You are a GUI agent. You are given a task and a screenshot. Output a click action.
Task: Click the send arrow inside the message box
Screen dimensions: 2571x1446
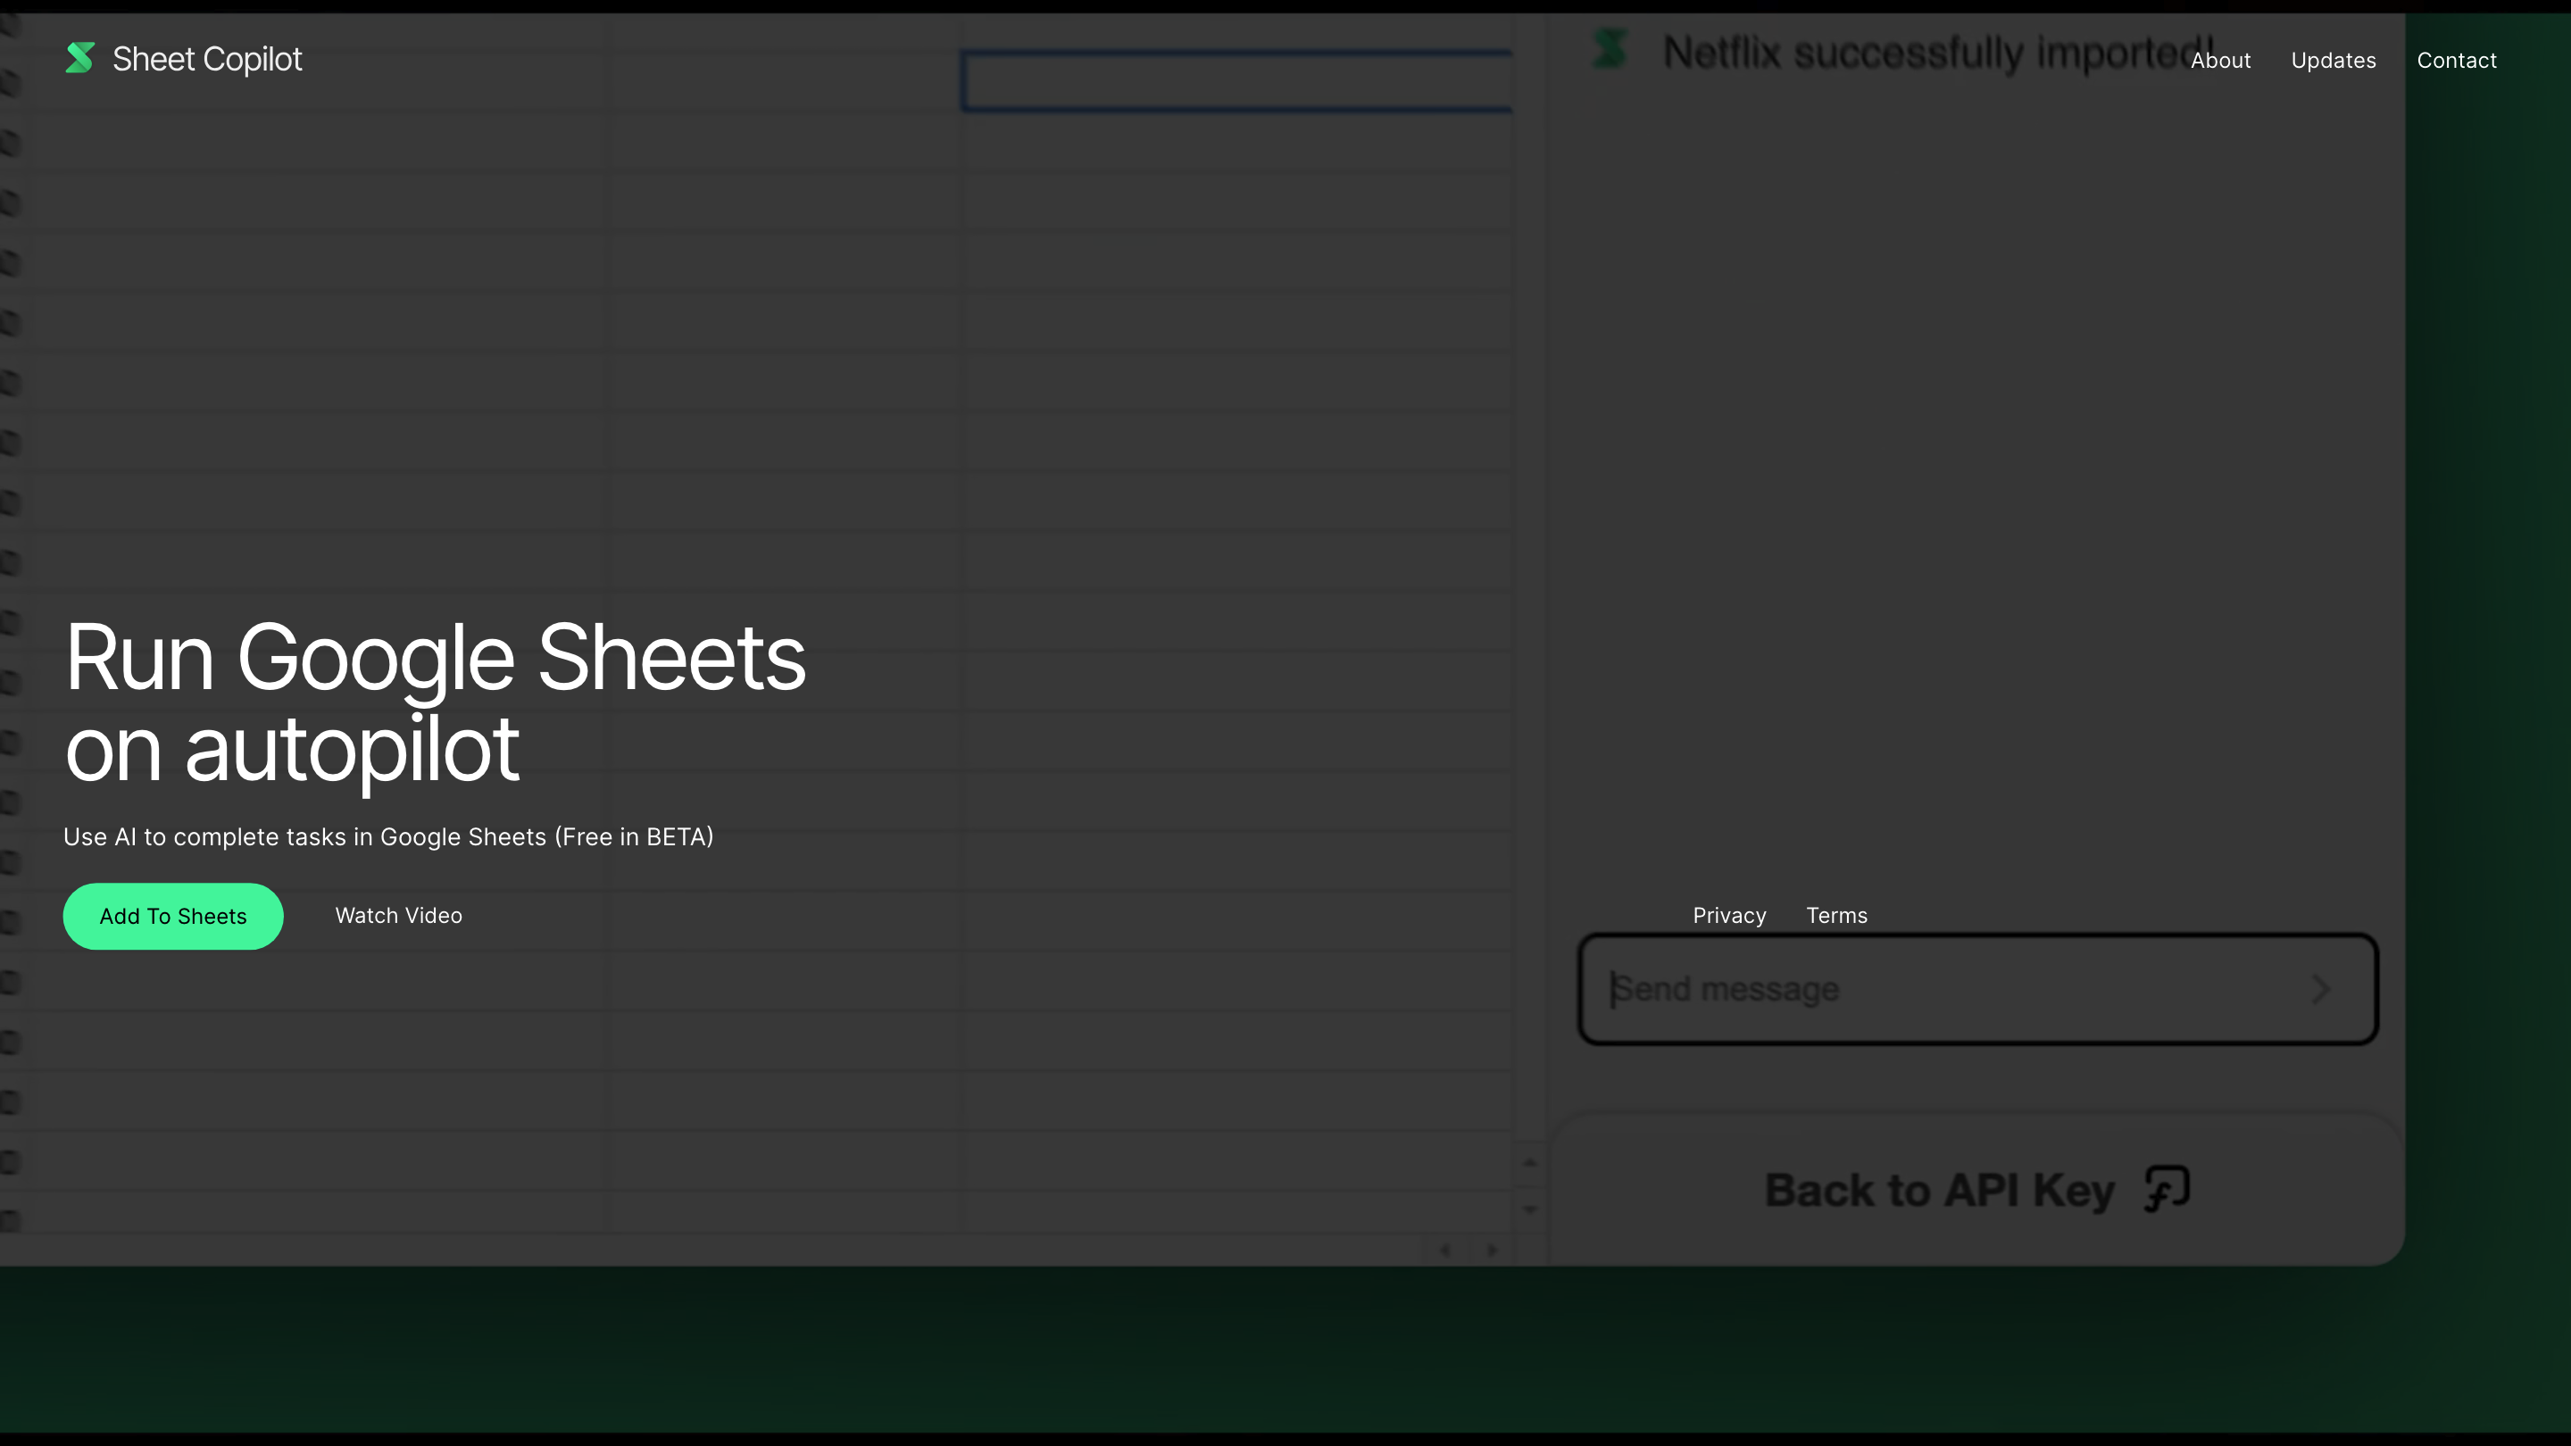[2320, 990]
